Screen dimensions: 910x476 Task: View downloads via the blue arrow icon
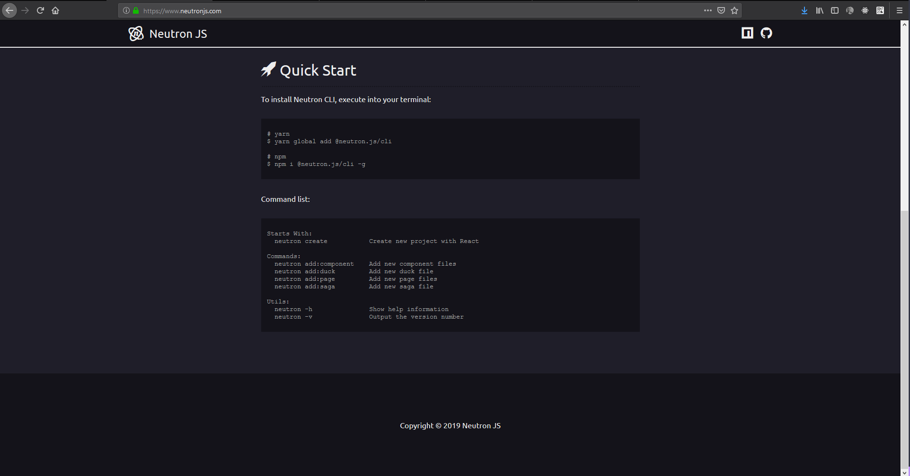click(804, 10)
